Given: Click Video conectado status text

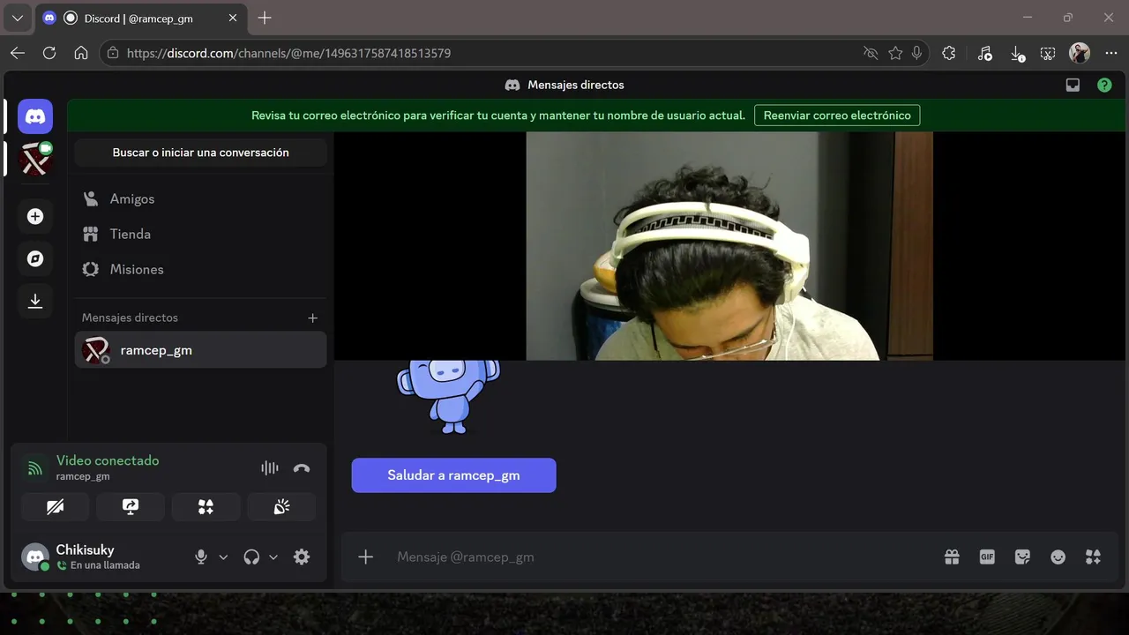Looking at the screenshot, I should (108, 460).
